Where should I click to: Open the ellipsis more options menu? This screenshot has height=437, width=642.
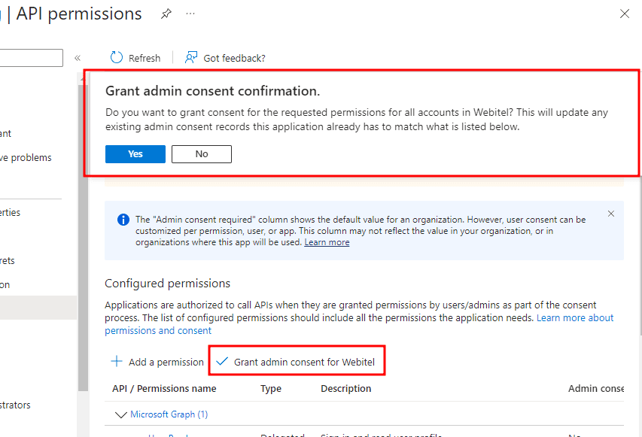[190, 14]
